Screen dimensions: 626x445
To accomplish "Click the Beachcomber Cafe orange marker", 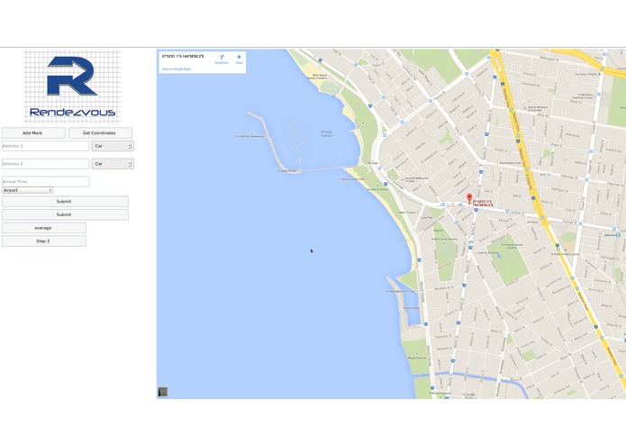I will [367, 179].
